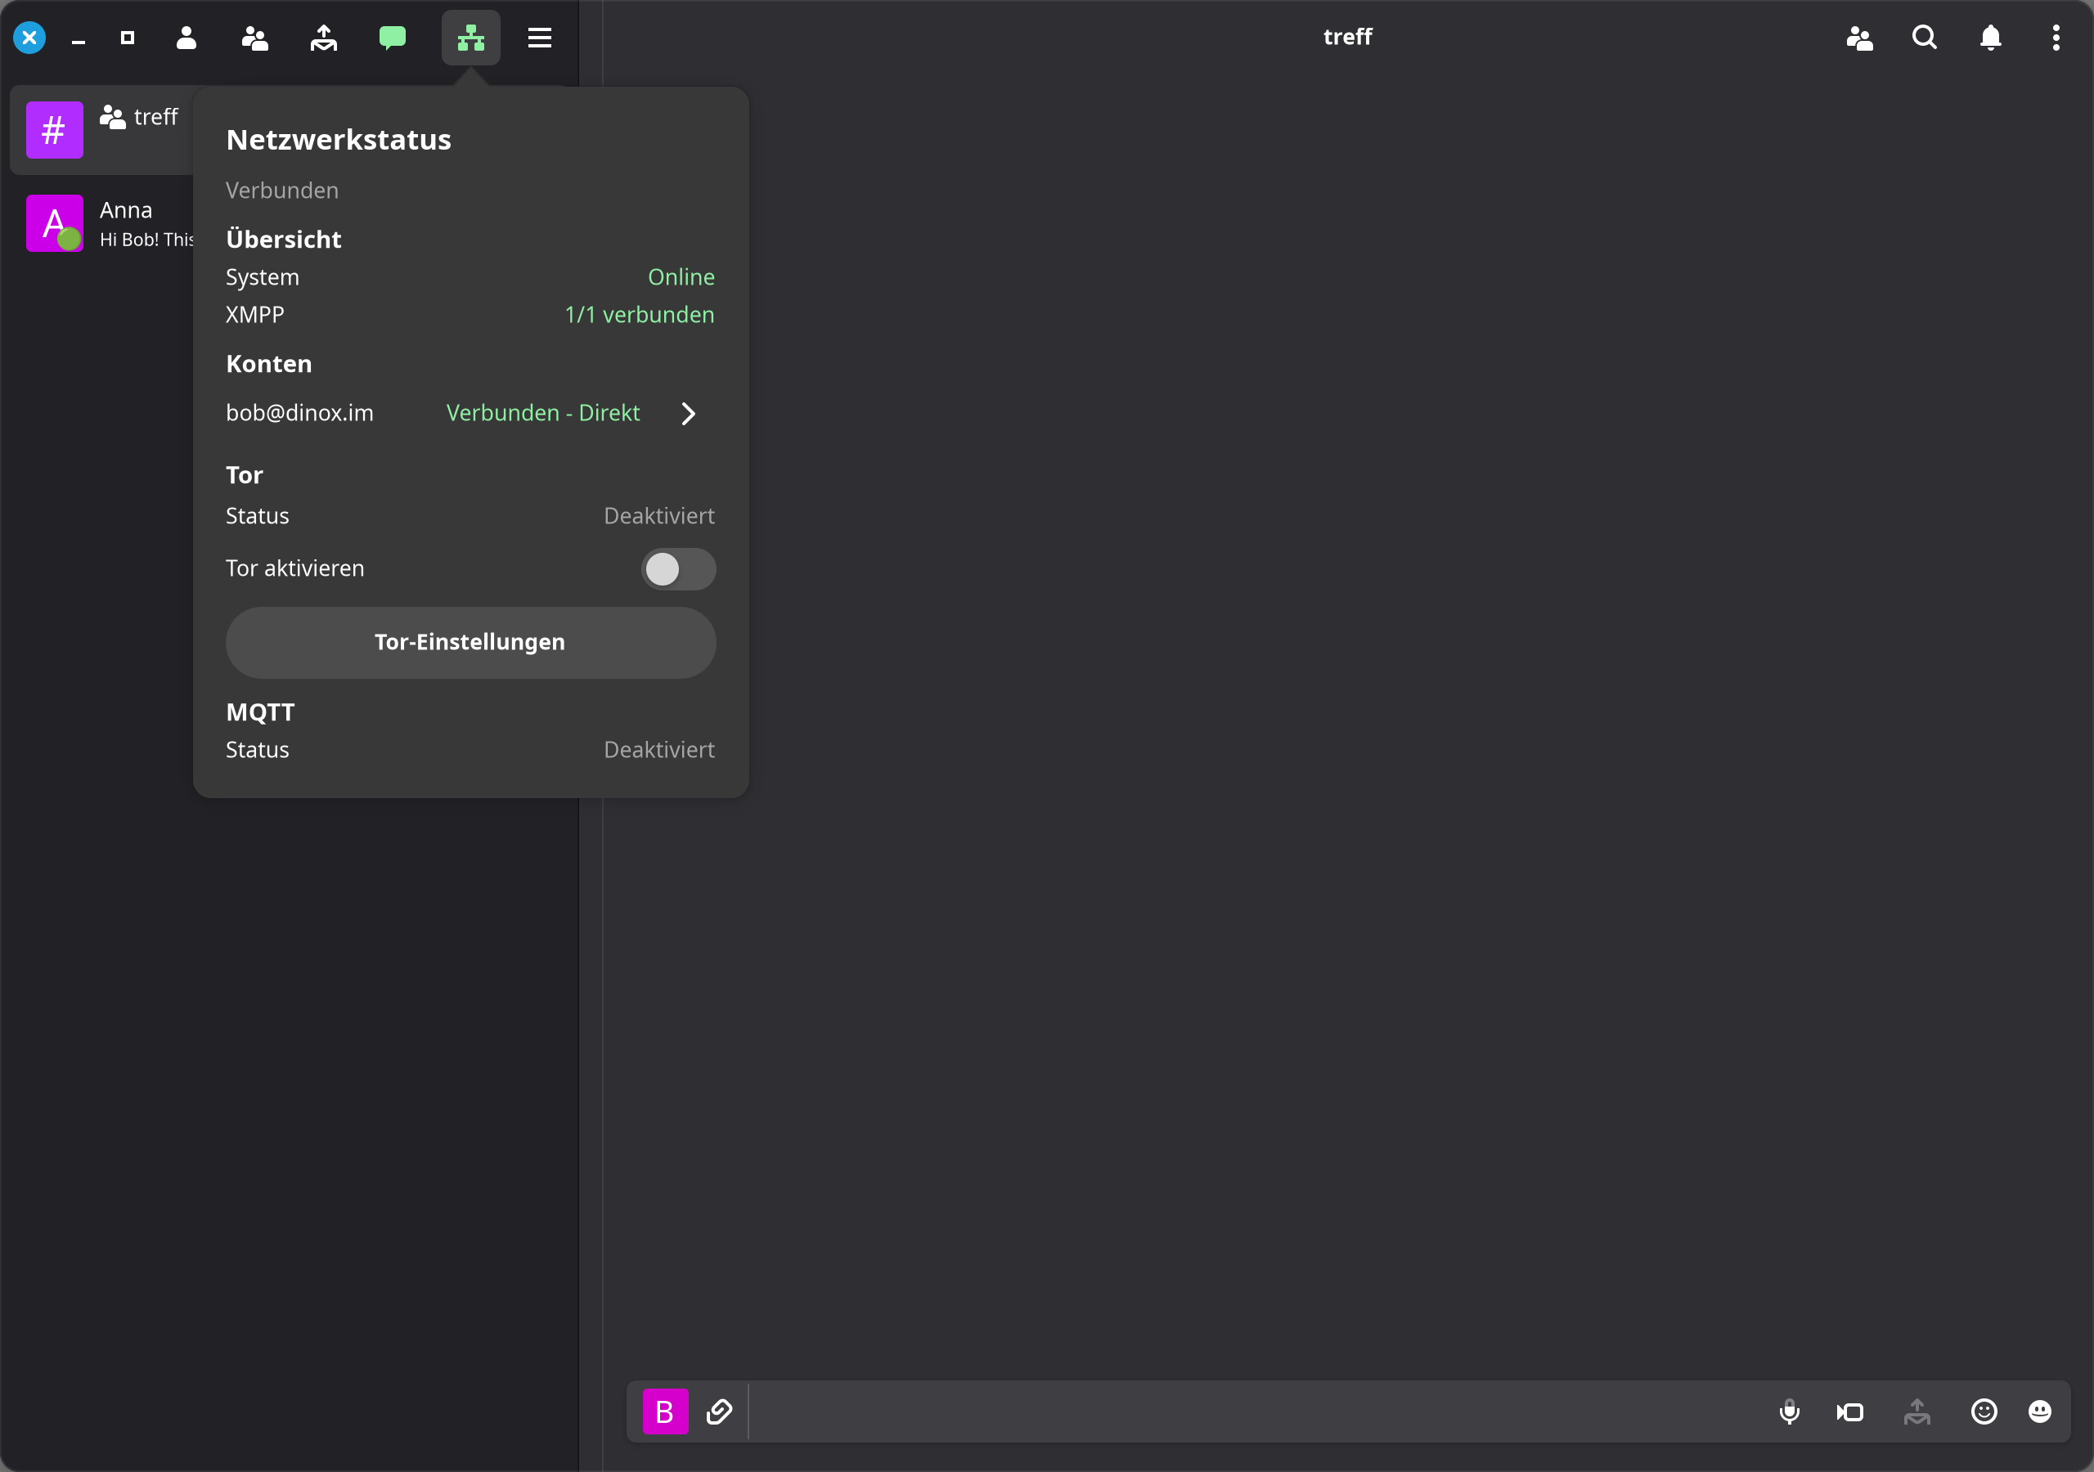Record a voice message with microphone

[x=1790, y=1411]
